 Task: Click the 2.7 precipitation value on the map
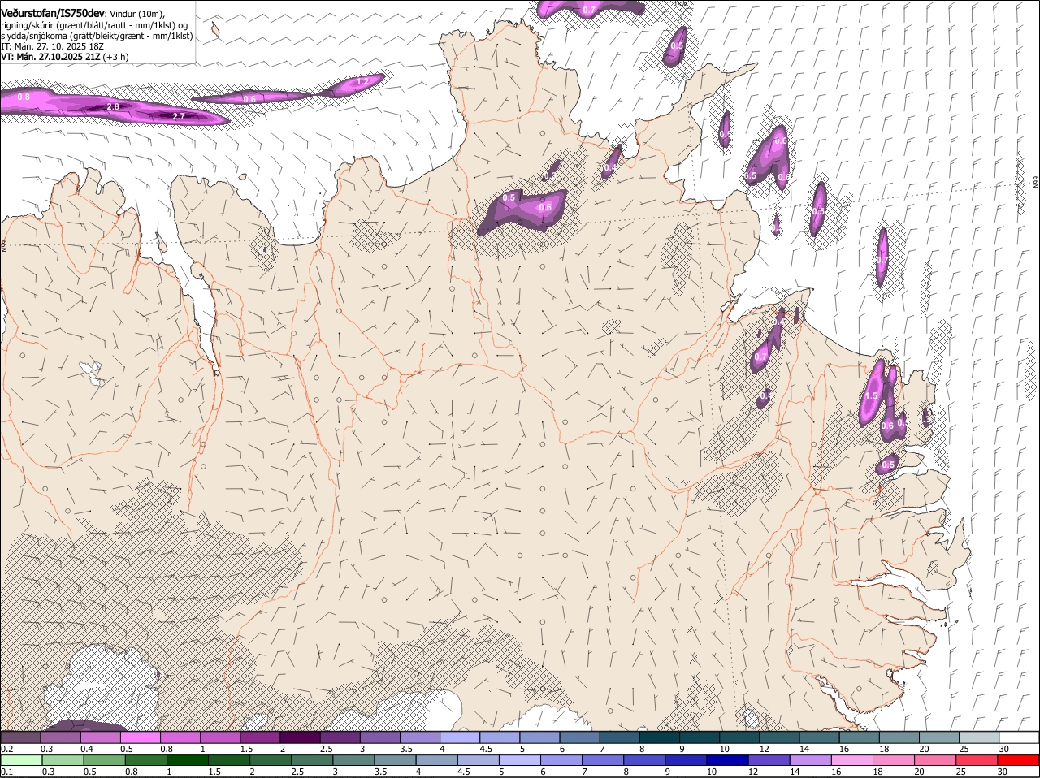(x=179, y=117)
